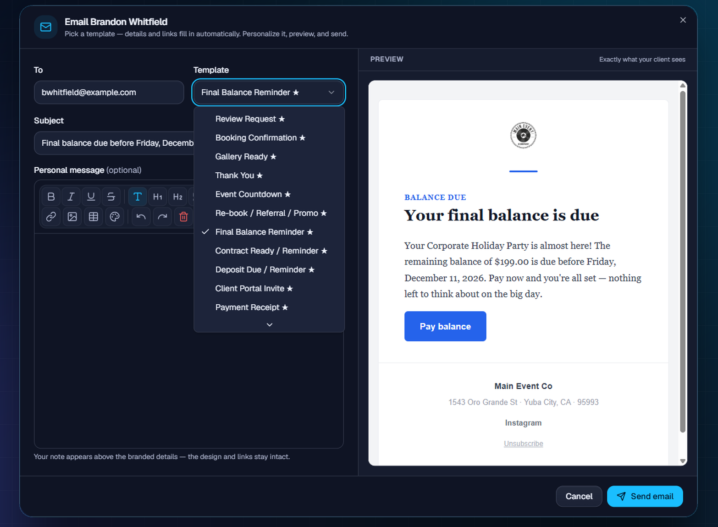
Task: Close the email dialog with the X
Action: coord(683,20)
